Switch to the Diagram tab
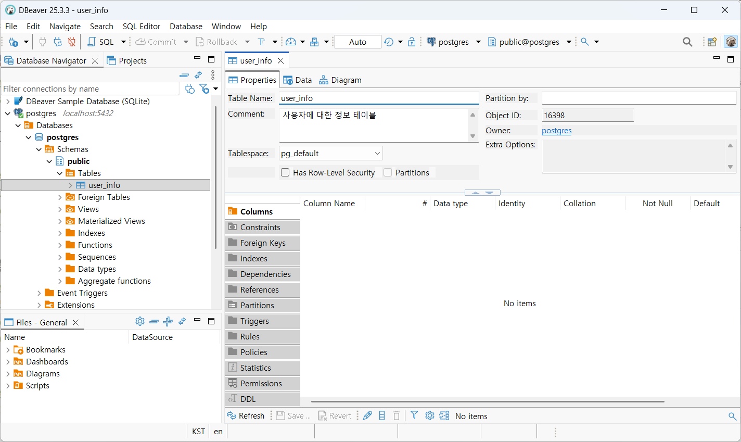The image size is (741, 442). pos(340,80)
